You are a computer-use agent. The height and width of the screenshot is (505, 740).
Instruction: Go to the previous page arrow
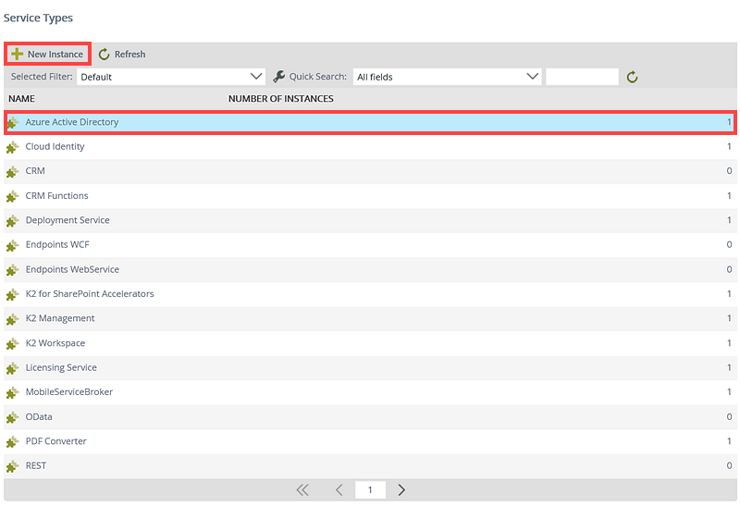339,490
